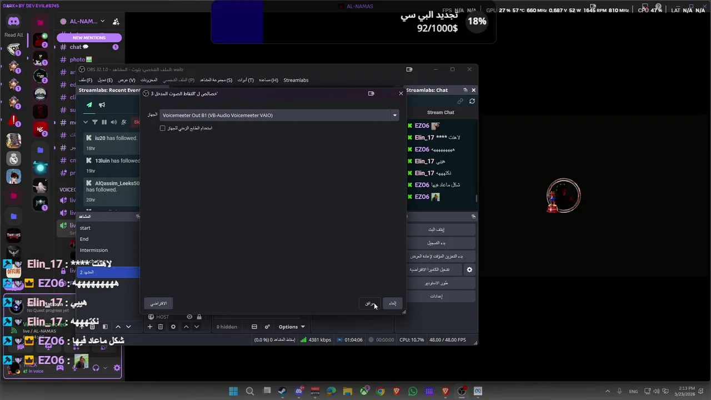Screen dimensions: 711x400
Task: Cancel the properties dialog with إلغاء
Action: click(393, 303)
